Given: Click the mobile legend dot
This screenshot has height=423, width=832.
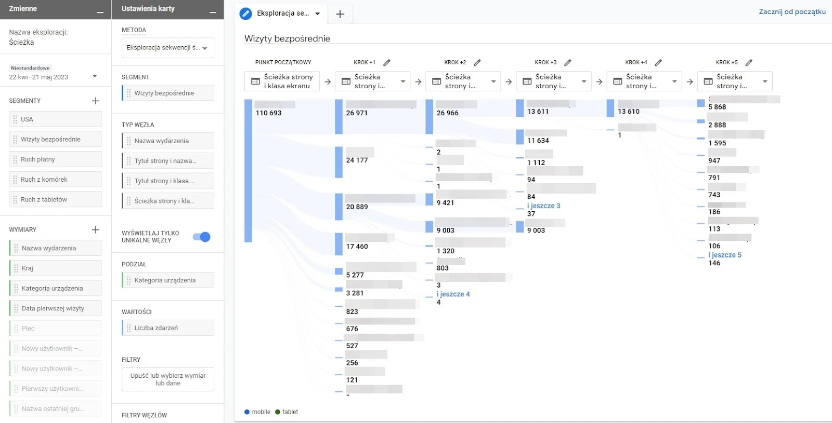Looking at the screenshot, I should (x=247, y=412).
